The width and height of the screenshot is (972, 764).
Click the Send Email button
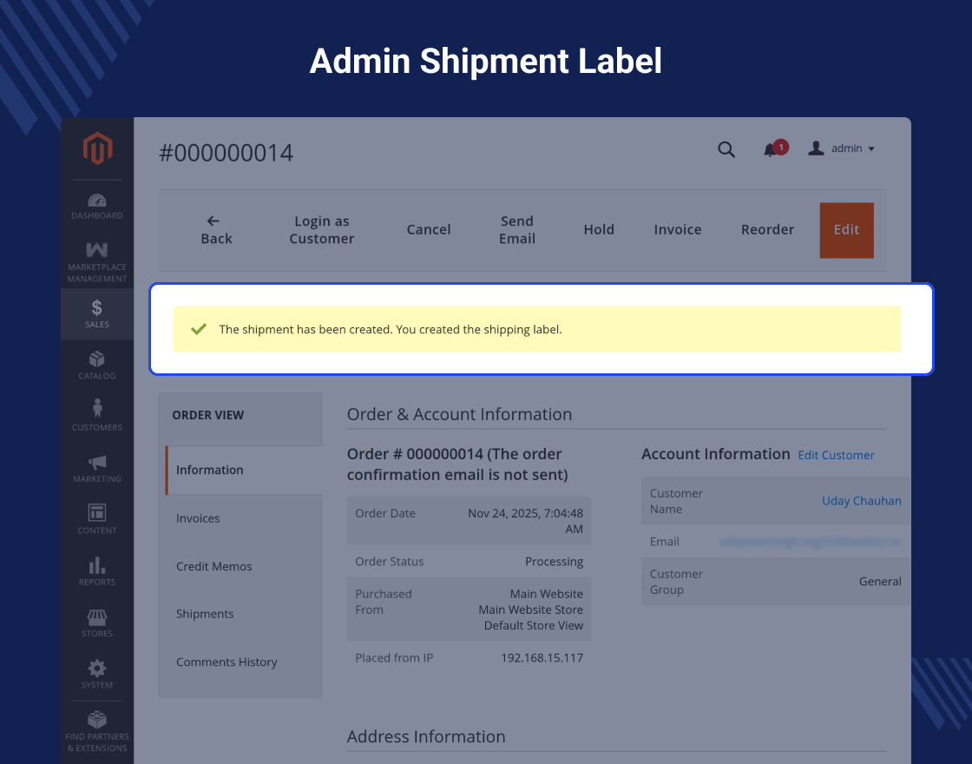[517, 230]
